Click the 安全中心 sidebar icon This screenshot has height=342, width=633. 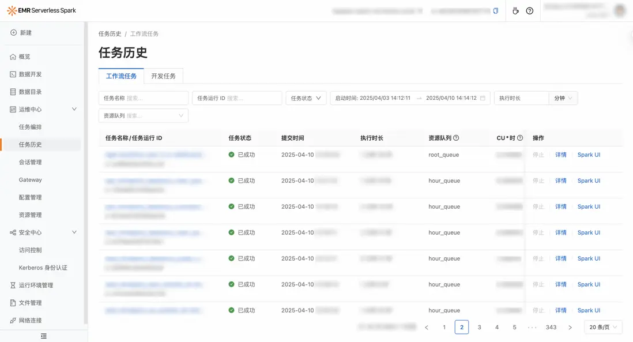(13, 232)
